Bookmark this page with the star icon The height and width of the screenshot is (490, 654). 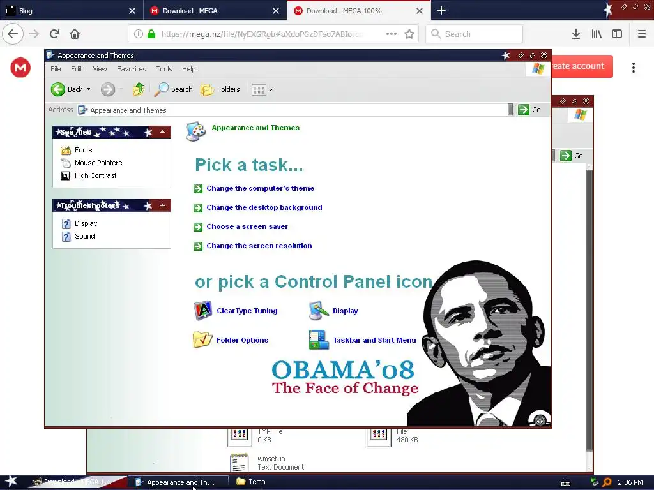(x=409, y=34)
